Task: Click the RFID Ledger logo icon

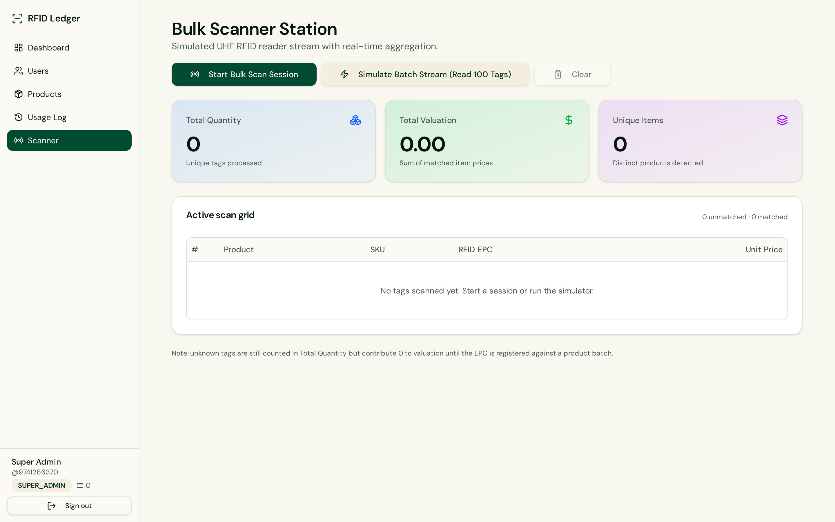Action: coord(17,18)
